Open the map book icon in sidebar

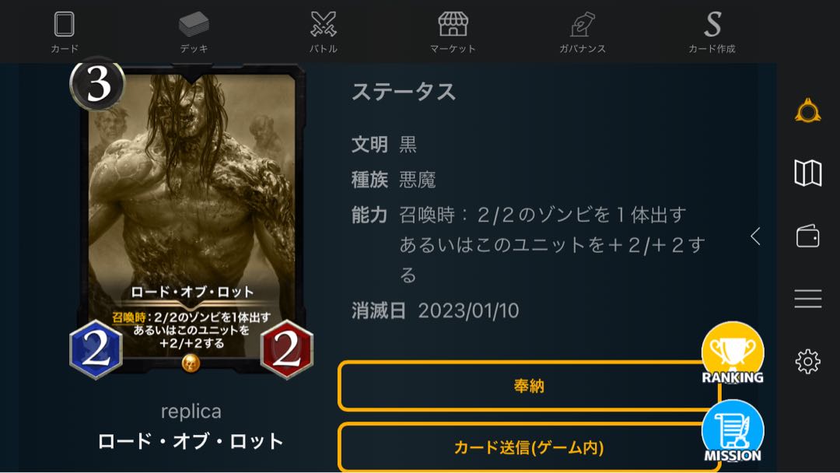(x=808, y=173)
